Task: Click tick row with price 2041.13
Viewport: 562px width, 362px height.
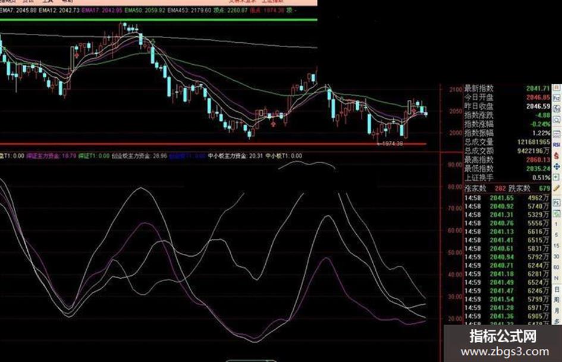Action: tap(507, 232)
